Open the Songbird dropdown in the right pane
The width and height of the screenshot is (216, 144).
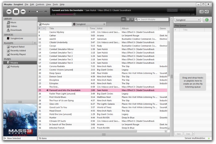click(188, 20)
